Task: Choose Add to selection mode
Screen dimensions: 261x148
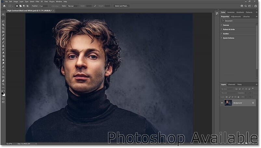Action: tap(20, 6)
